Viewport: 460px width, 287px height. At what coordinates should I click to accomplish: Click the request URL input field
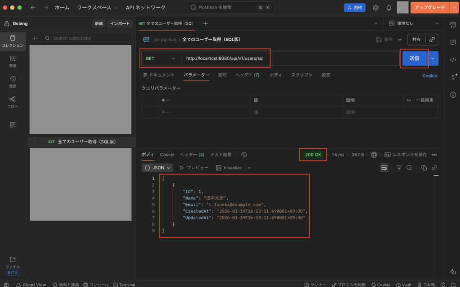point(287,58)
